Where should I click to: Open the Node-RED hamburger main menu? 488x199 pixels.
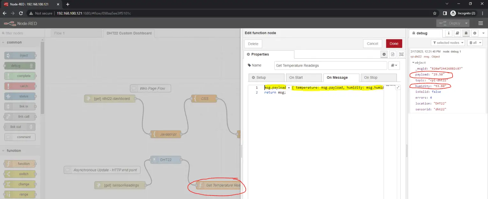tap(480, 23)
